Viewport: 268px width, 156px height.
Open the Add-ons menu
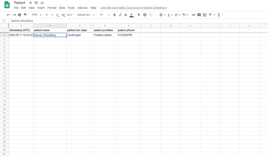82,8
